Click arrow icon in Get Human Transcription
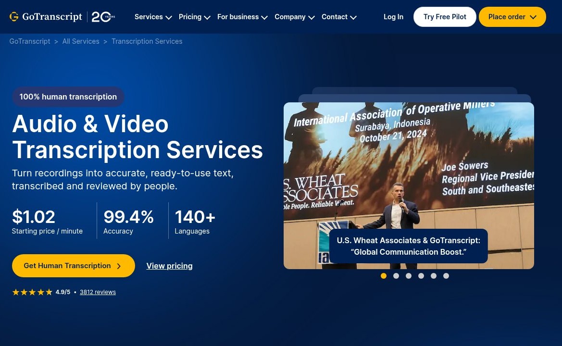Image resolution: width=562 pixels, height=346 pixels. click(119, 266)
